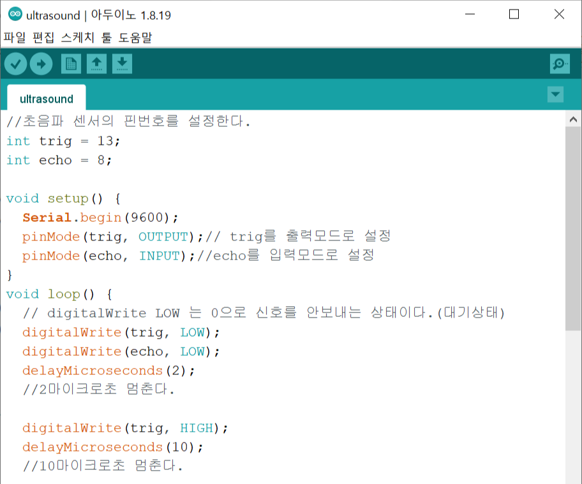Open the 파일 menu
Screen dimensions: 582x484
(x=15, y=38)
